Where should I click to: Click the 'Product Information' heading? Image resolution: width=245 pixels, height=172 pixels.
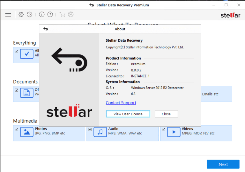[123, 58]
